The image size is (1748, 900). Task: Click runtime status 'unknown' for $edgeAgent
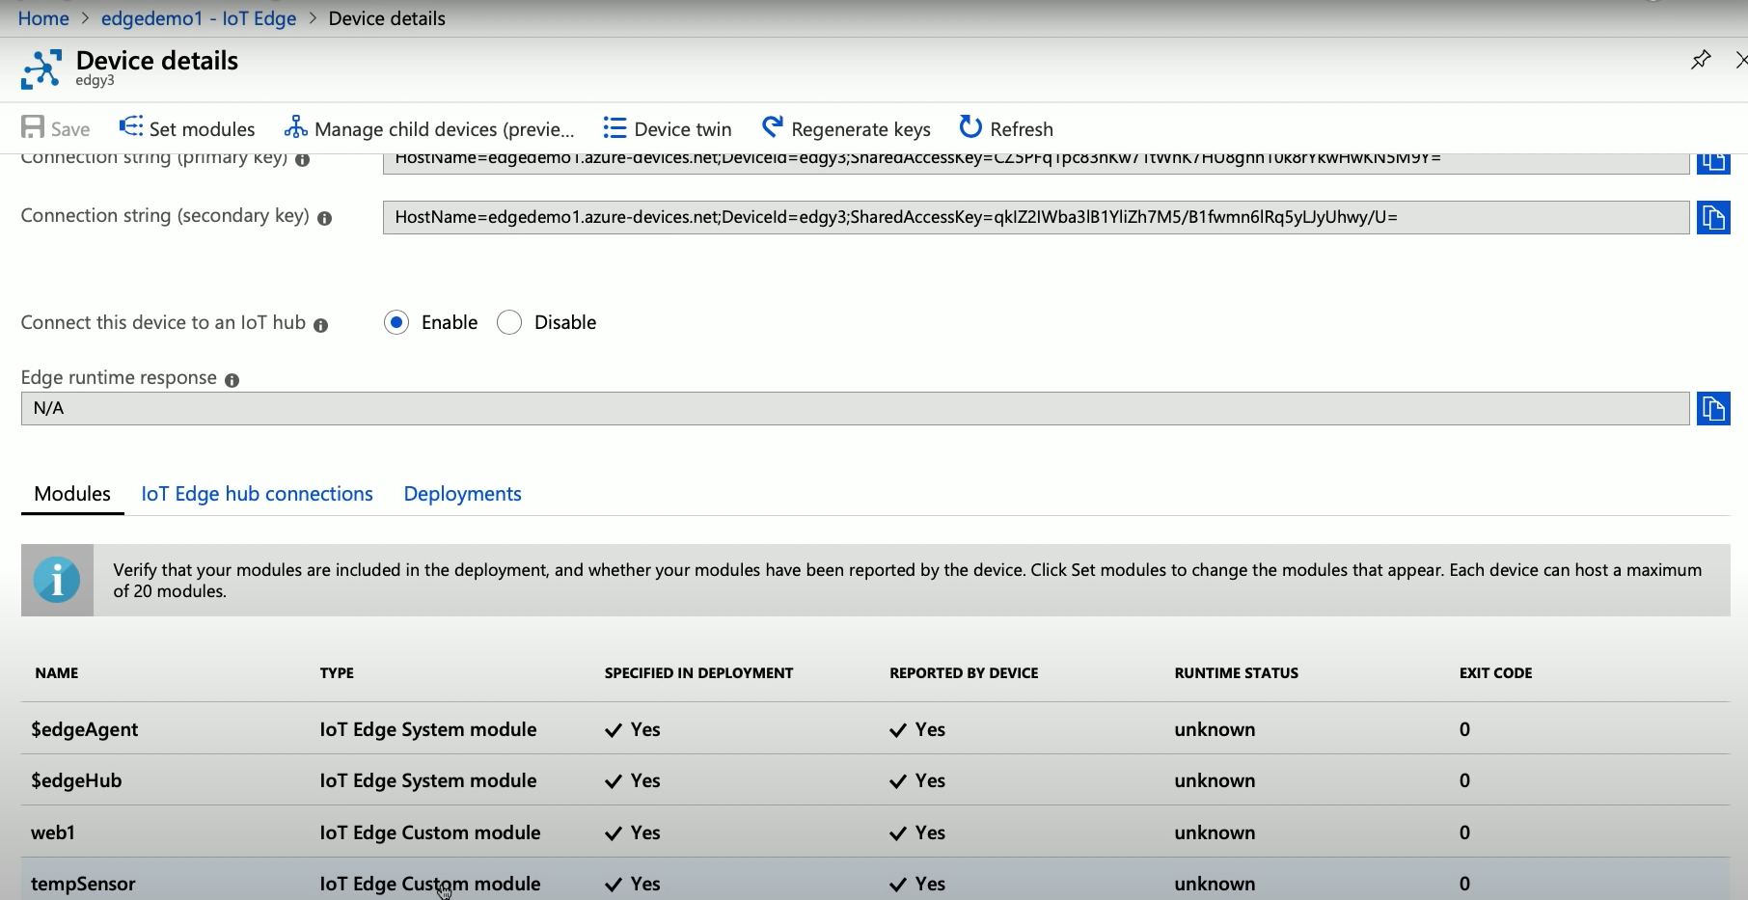pyautogui.click(x=1215, y=729)
